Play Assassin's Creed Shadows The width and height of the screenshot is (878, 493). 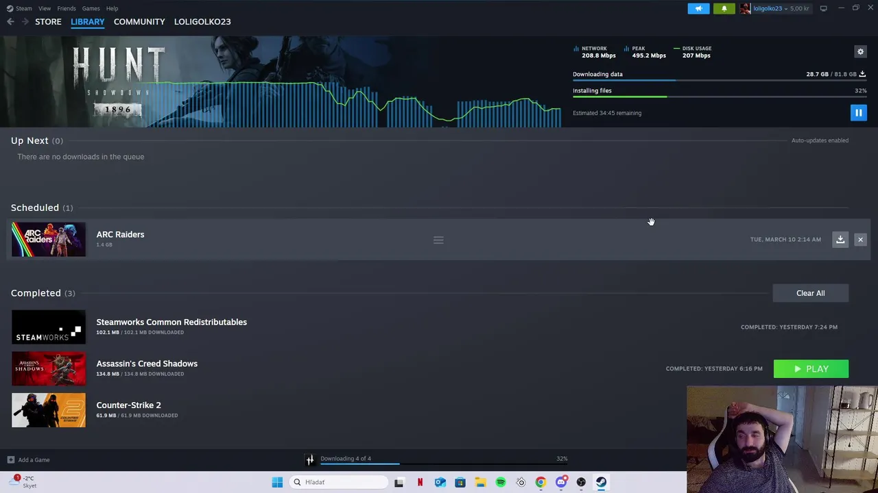click(x=811, y=369)
